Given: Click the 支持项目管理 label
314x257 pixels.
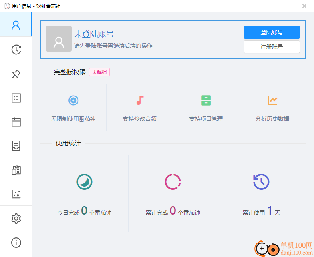Looking at the screenshot, I should 206,119.
